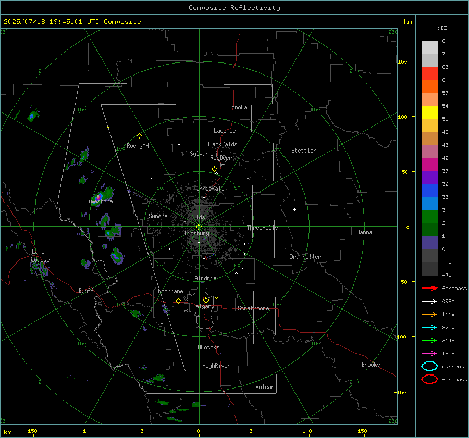Click the Sylvan label
Image resolution: width=469 pixels, height=438 pixels.
(x=199, y=154)
